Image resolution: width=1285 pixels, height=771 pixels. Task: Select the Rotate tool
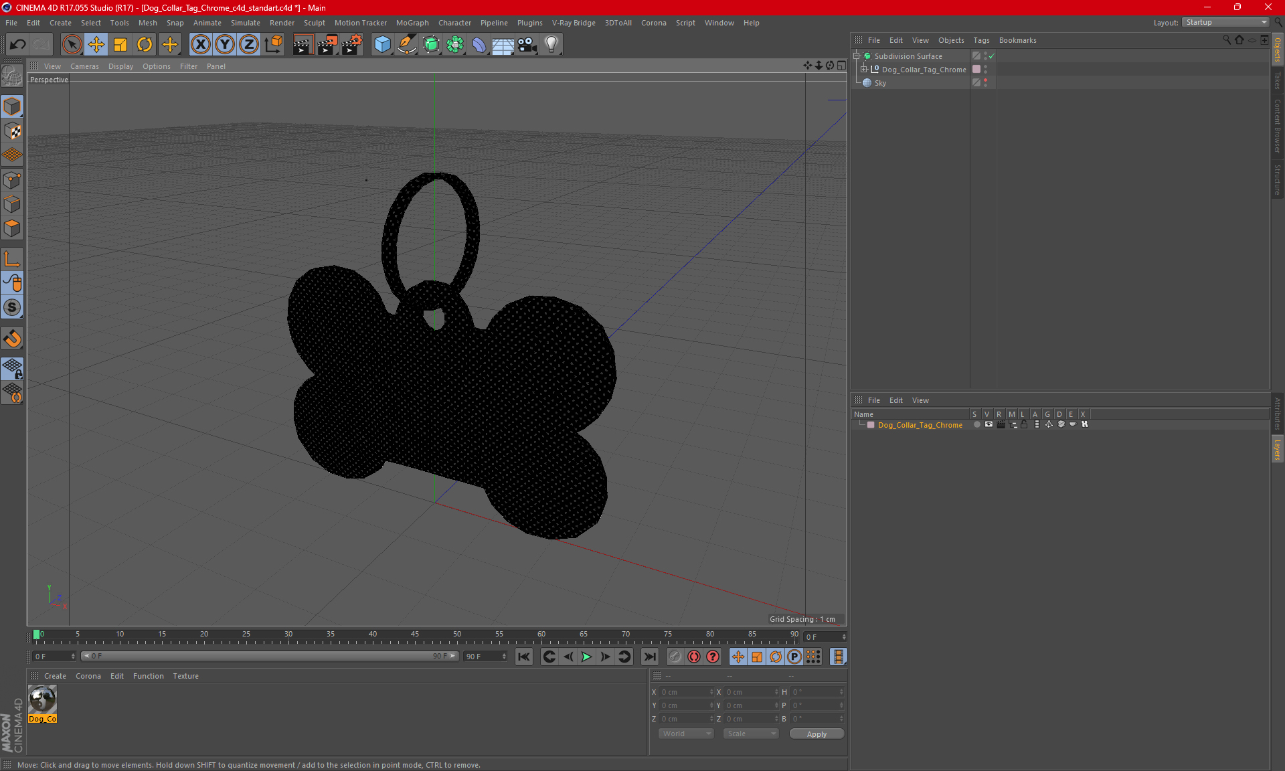145,45
